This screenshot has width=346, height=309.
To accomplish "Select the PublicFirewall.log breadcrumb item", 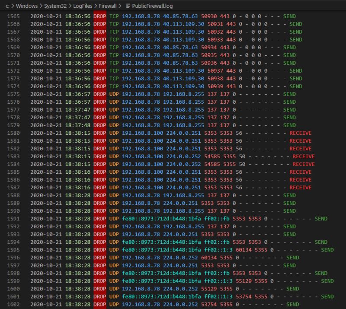I will (x=152, y=6).
